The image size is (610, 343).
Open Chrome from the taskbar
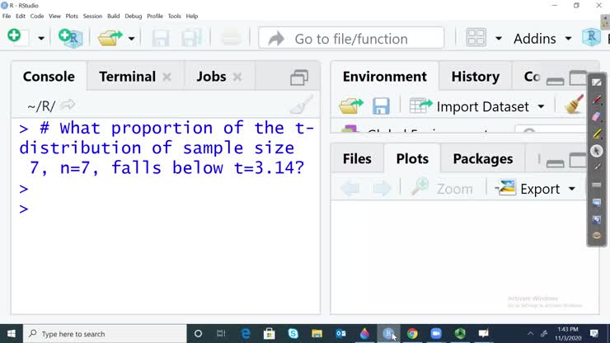click(x=412, y=334)
